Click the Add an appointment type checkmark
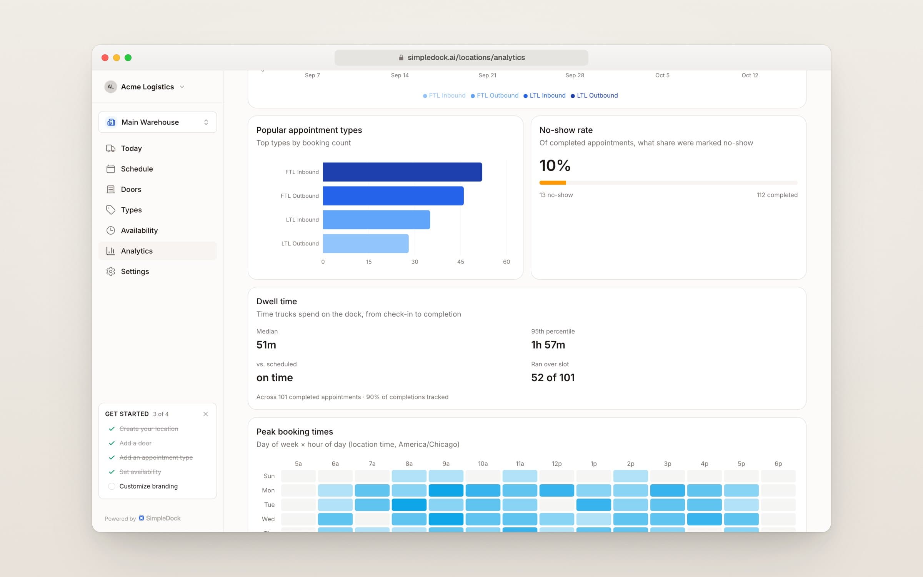This screenshot has width=923, height=577. [x=112, y=457]
